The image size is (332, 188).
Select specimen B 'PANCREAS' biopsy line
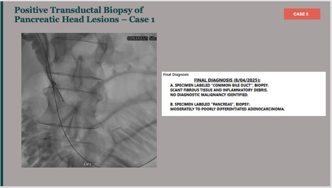[210, 104]
